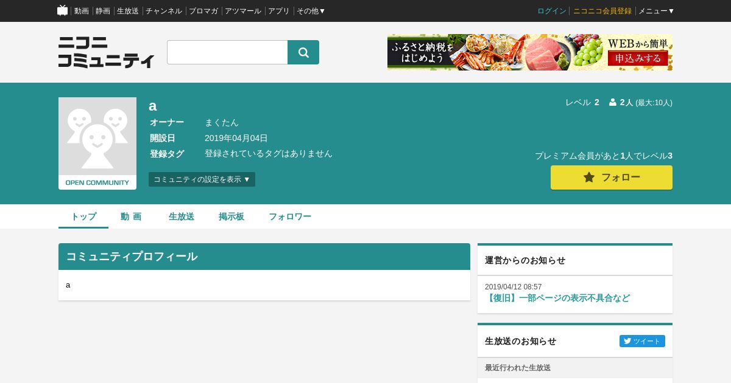Click the 運営からのお知らせ heading
This screenshot has height=383, width=731.
[x=525, y=260]
